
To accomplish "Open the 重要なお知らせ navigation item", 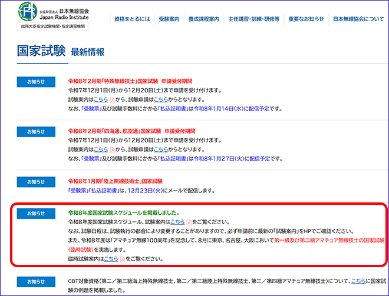I will 306,19.
